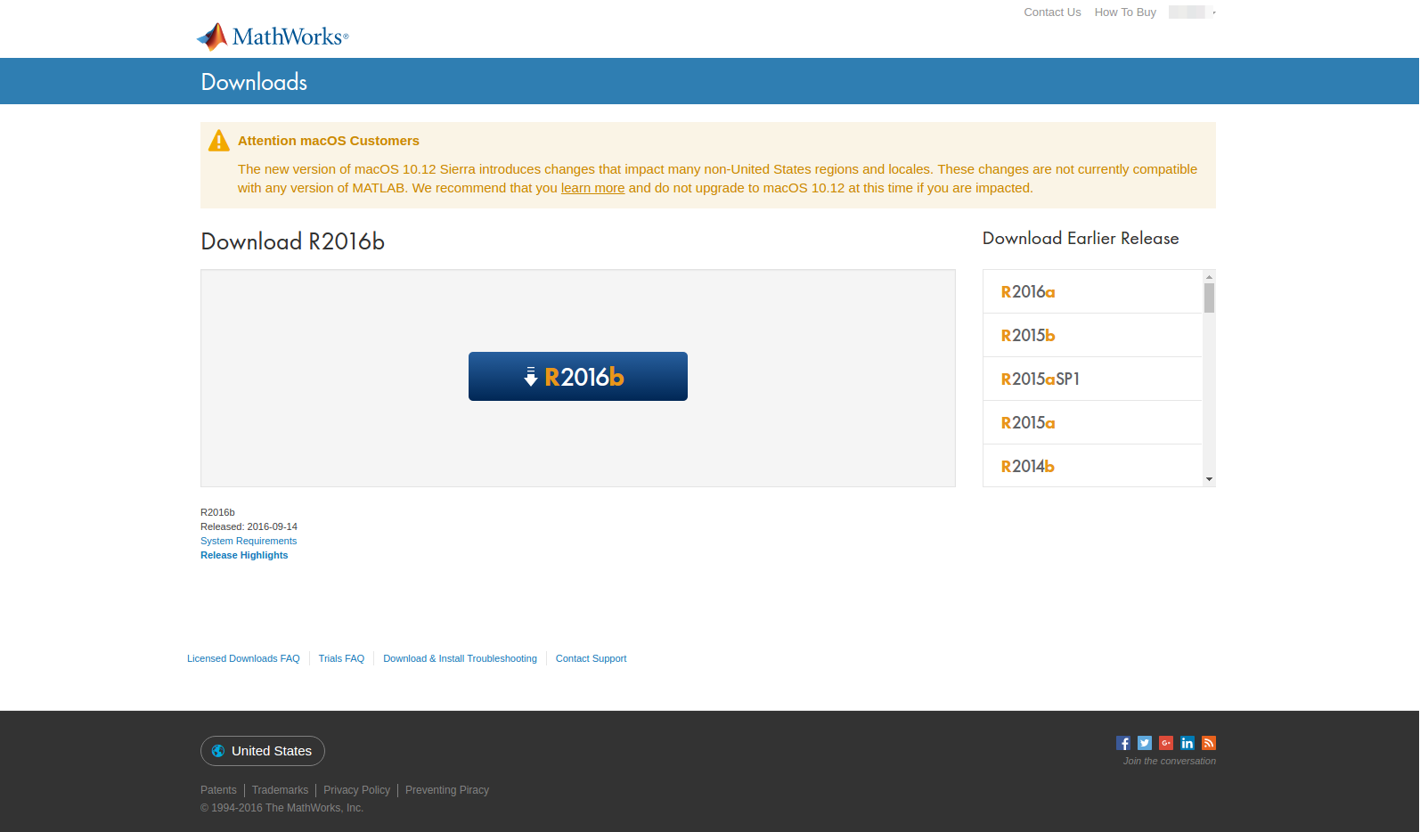This screenshot has height=832, width=1420.
Task: Open Trademarks footer link
Action: click(280, 790)
